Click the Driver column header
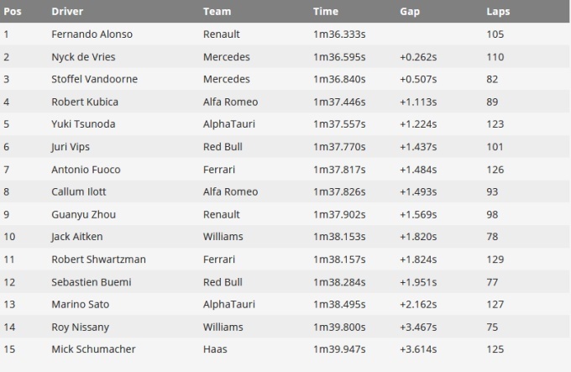 click(x=67, y=12)
